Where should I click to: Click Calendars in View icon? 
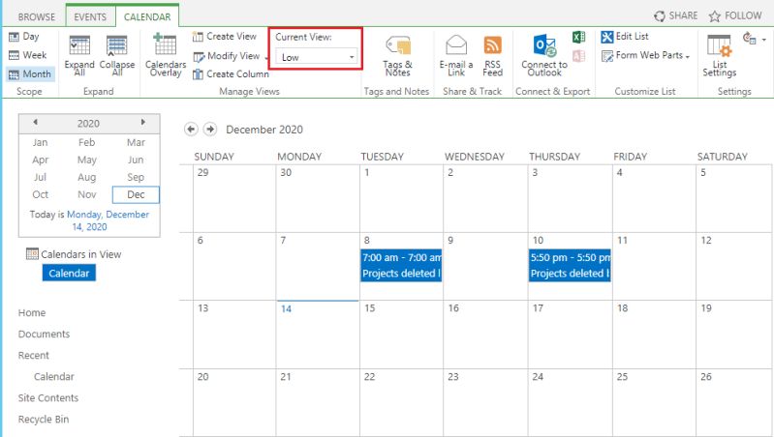32,253
